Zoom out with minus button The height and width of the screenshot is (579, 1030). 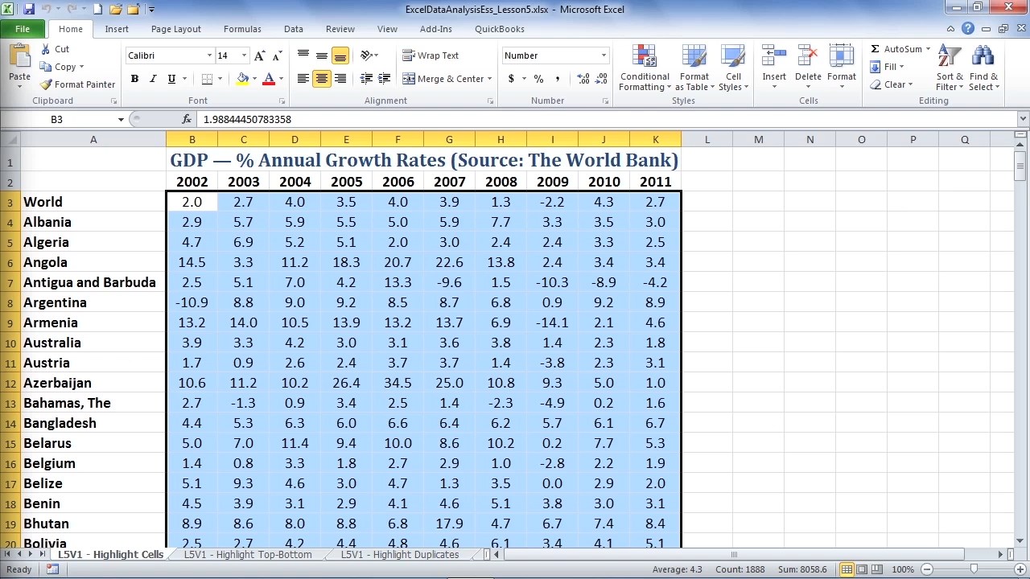pyautogui.click(x=926, y=569)
